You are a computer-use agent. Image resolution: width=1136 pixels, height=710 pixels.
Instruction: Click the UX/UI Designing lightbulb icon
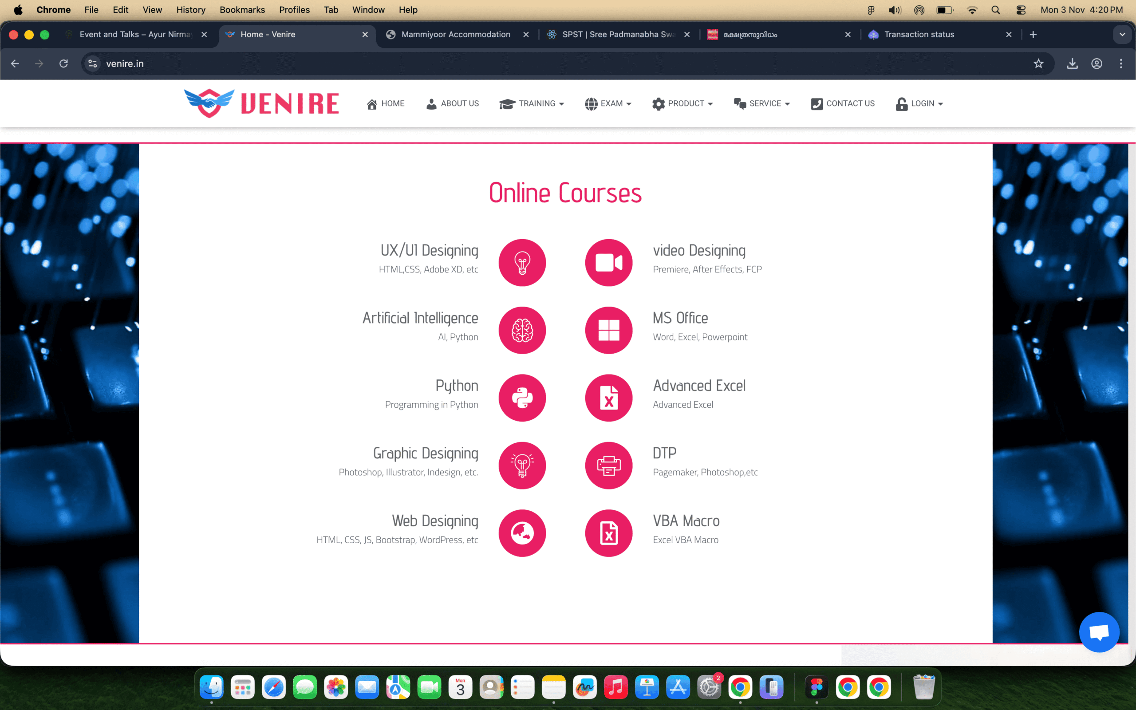point(522,263)
